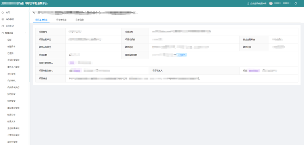
Task: Open the 创建评审 menu item
Action: [x=11, y=47]
